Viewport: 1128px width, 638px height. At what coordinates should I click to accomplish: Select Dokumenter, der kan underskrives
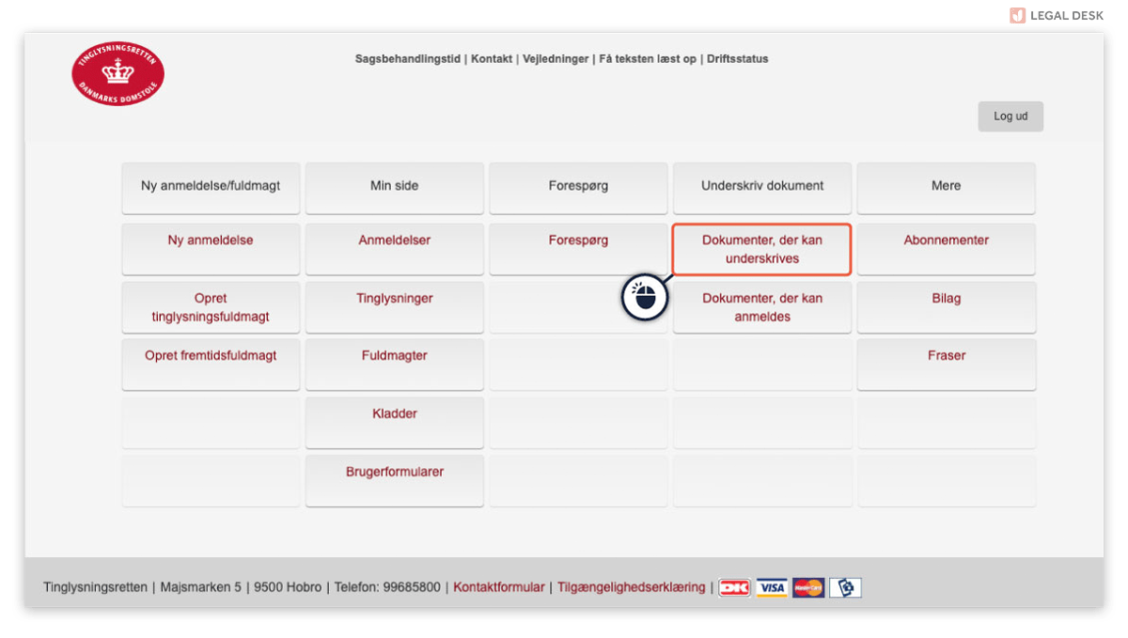tap(762, 249)
